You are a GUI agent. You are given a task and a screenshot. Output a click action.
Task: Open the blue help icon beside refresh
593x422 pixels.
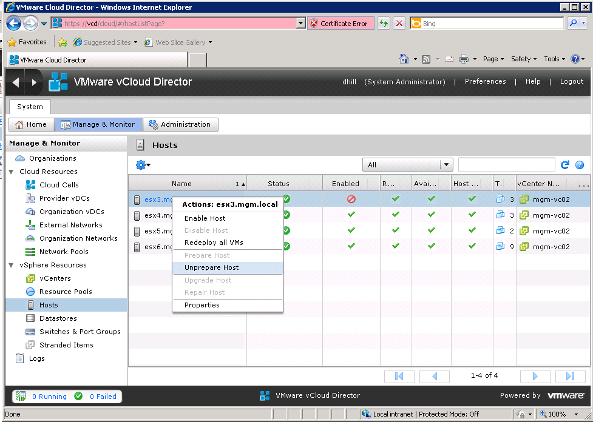(x=580, y=165)
